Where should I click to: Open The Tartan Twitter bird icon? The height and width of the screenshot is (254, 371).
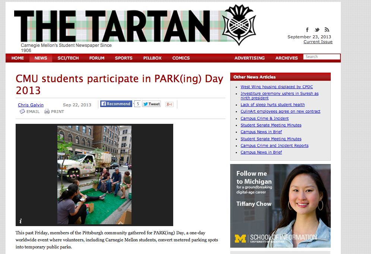click(317, 29)
